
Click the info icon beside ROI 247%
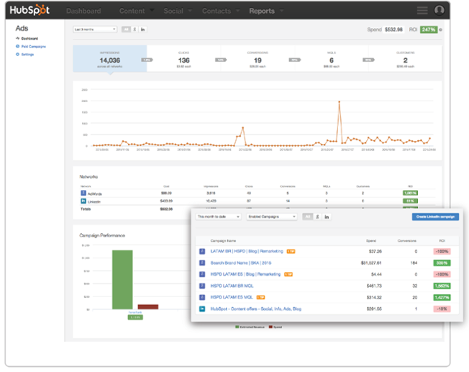440,30
